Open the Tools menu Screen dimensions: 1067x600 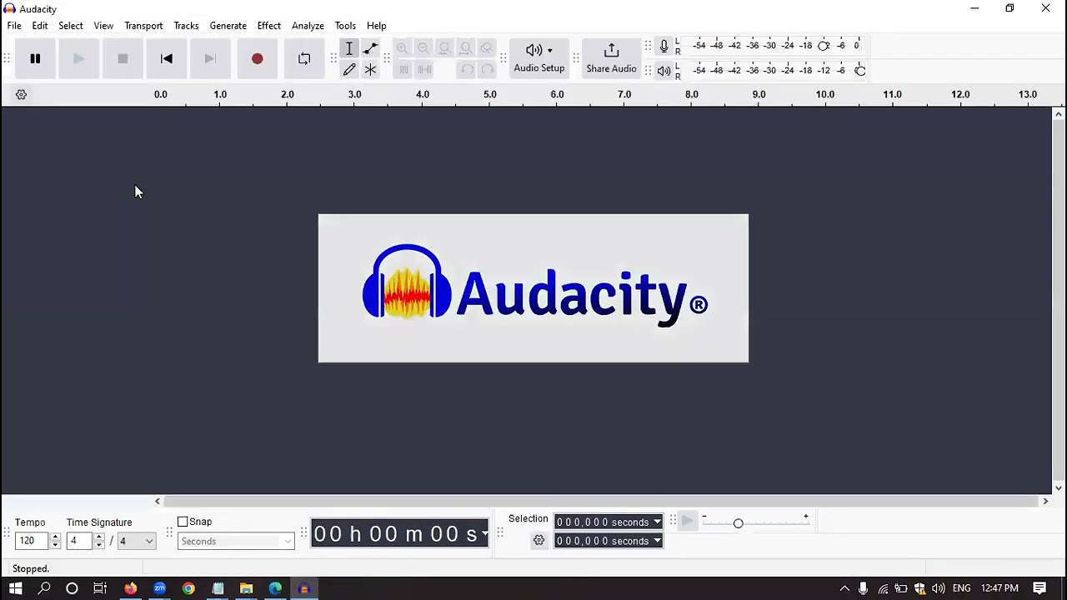[345, 26]
